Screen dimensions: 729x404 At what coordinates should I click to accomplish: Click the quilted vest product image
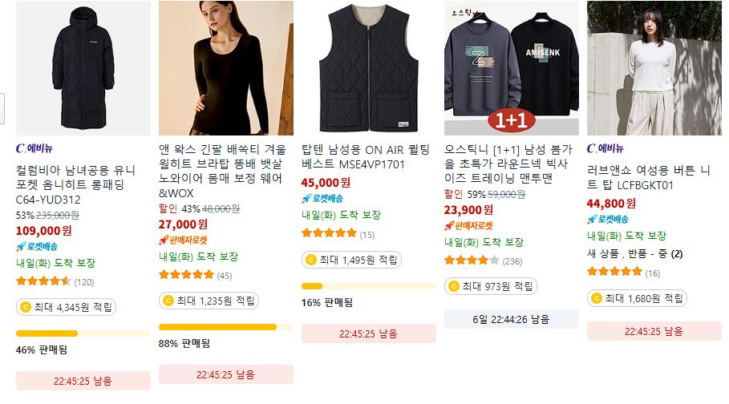click(x=369, y=68)
